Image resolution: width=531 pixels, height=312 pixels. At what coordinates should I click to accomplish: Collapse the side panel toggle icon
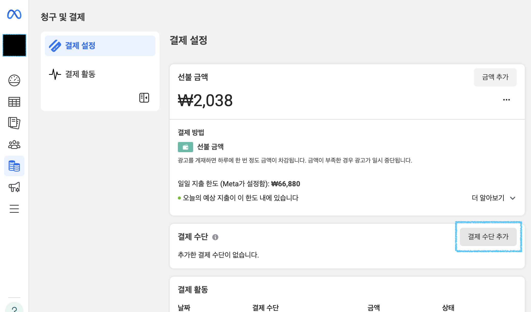(144, 98)
